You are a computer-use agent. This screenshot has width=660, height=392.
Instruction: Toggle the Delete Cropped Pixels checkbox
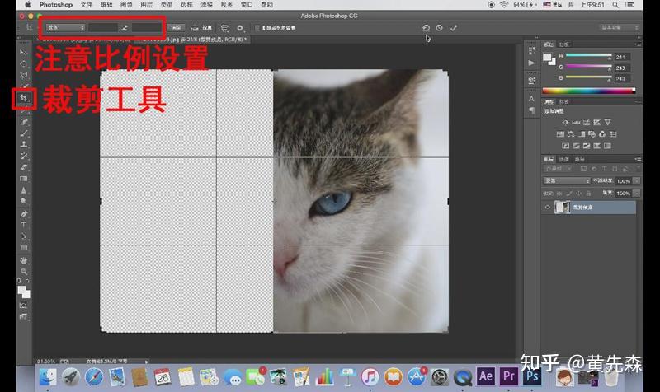[x=257, y=28]
